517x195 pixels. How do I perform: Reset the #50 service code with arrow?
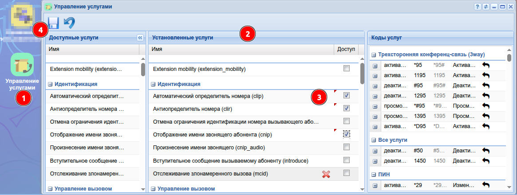(x=486, y=151)
